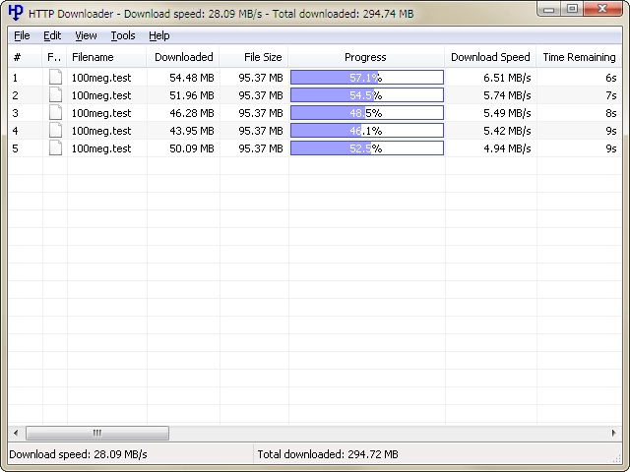
Task: Click the scrollbar right arrow
Action: click(x=613, y=433)
